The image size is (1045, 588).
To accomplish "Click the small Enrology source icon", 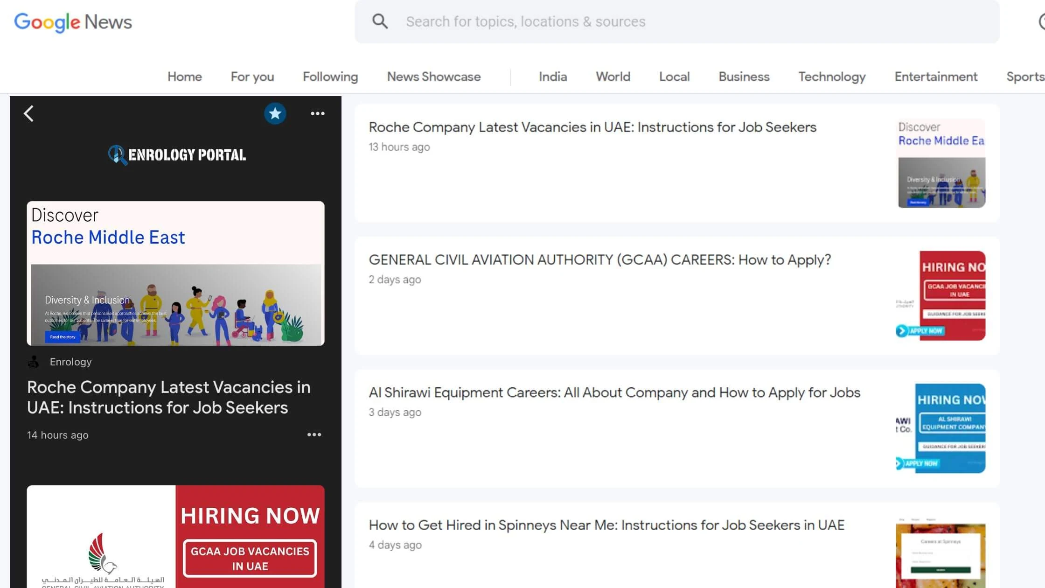I will pyautogui.click(x=34, y=362).
